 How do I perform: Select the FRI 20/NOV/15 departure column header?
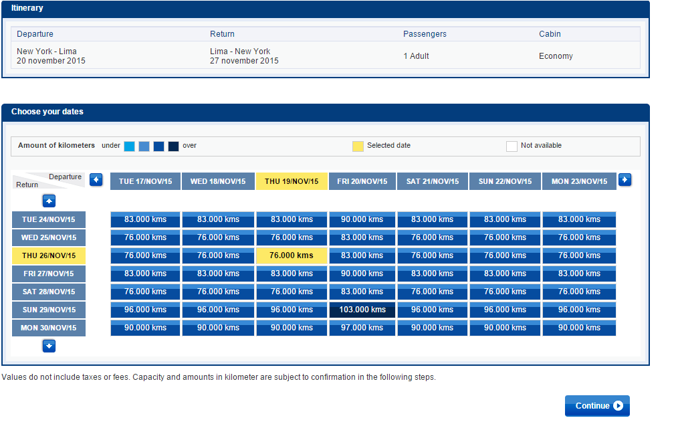[x=362, y=181]
